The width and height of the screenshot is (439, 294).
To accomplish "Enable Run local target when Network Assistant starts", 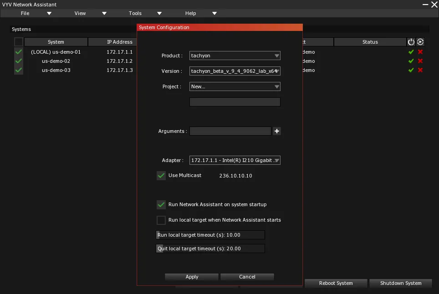I will [161, 220].
